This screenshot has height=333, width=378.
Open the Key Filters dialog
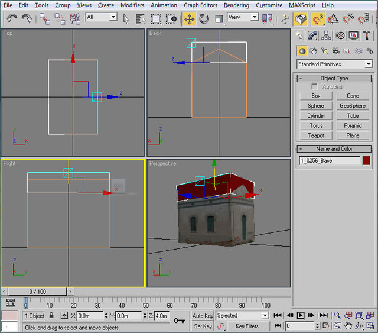248,326
